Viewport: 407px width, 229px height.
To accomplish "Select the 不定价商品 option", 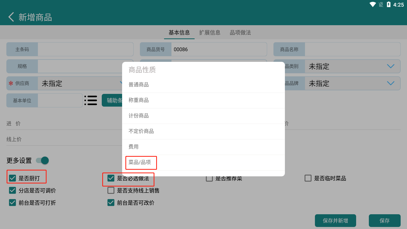I will (x=141, y=131).
